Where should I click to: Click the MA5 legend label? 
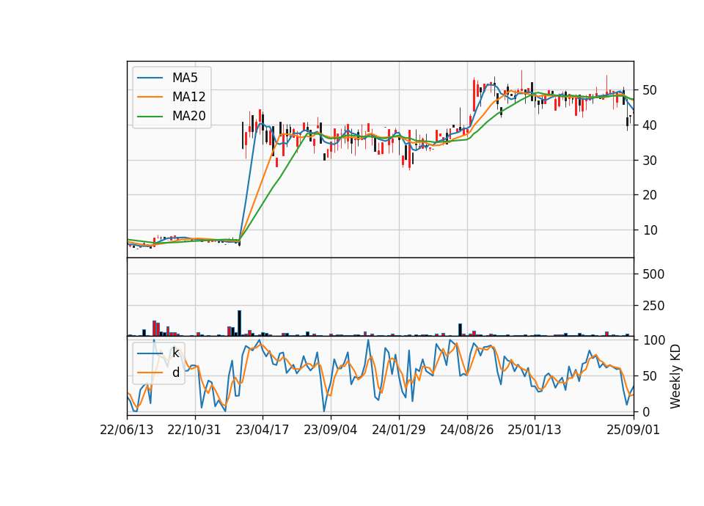185,78
